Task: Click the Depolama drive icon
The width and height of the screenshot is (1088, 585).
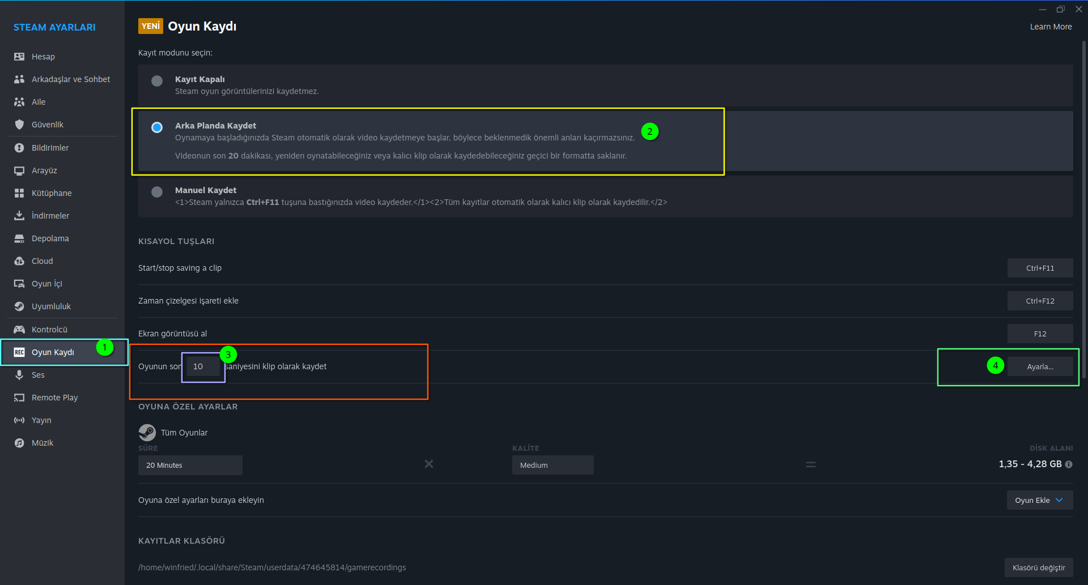Action: 19,238
